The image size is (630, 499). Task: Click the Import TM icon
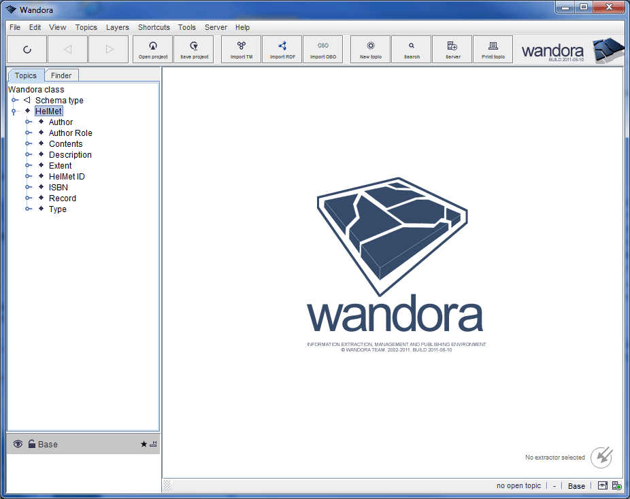click(242, 49)
